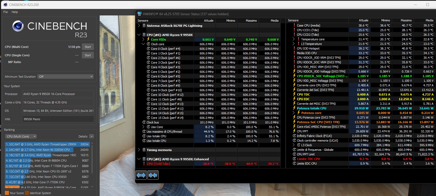
Task: Click the Attuale column header in left sensor pane
Action: click(209, 21)
